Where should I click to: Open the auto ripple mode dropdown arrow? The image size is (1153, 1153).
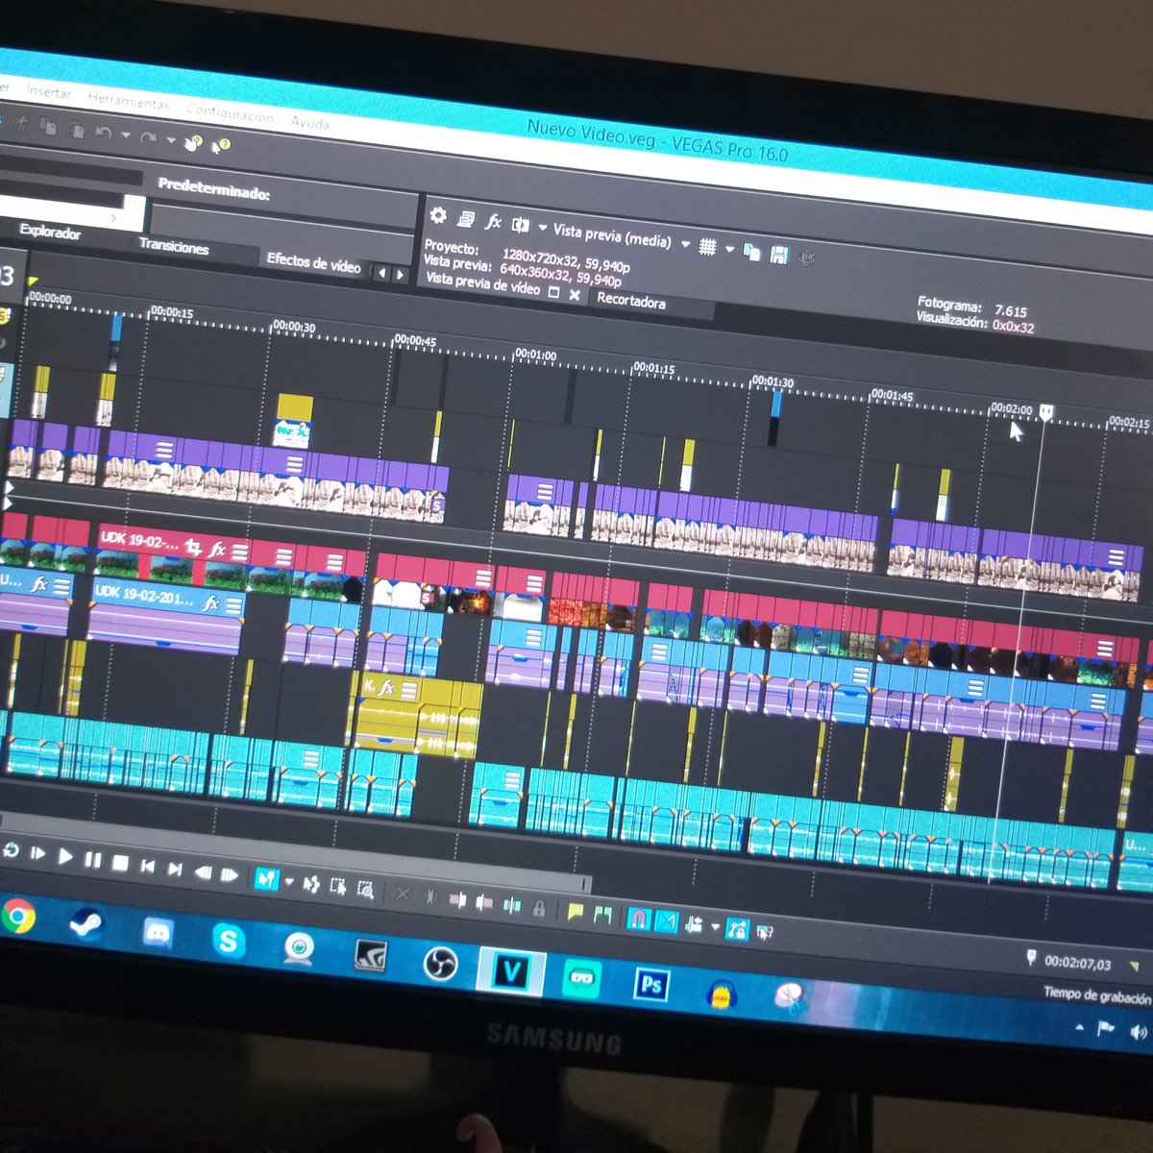click(716, 927)
